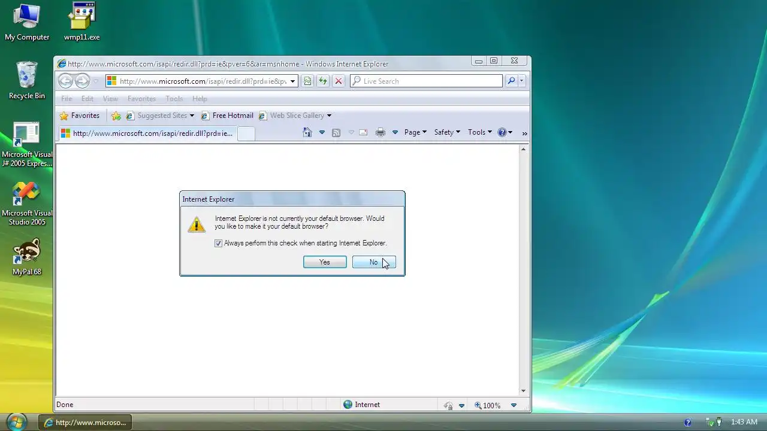Click the Print icon

tap(380, 132)
